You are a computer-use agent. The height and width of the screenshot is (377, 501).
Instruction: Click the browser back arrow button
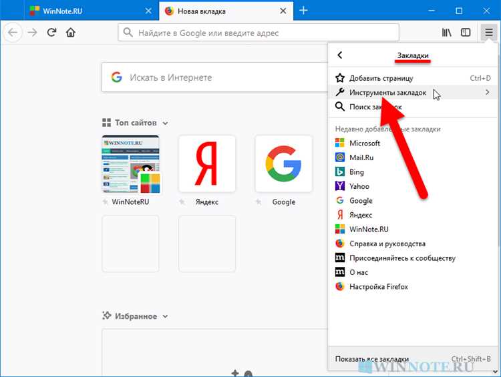[x=13, y=32]
